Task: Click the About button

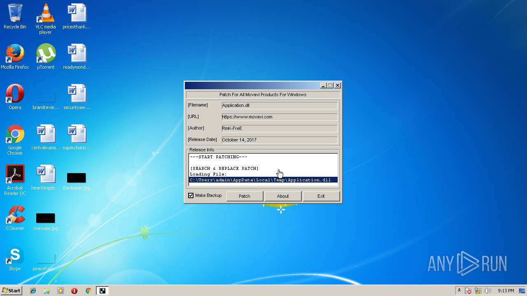Action: coord(282,196)
